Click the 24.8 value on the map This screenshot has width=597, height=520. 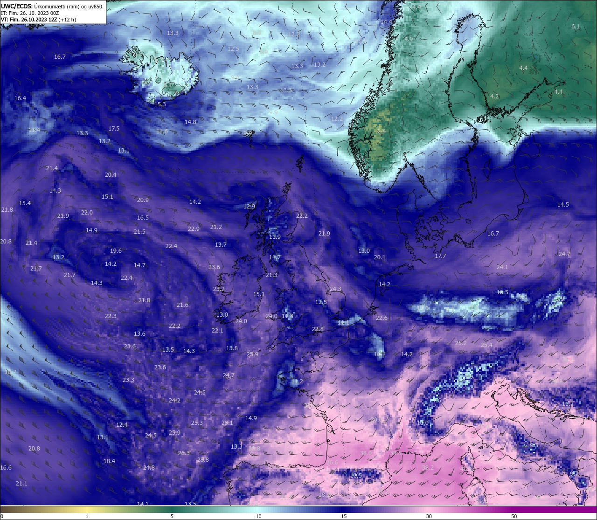point(149,468)
